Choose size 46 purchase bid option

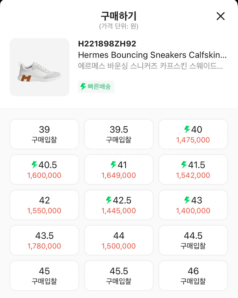tap(193, 276)
